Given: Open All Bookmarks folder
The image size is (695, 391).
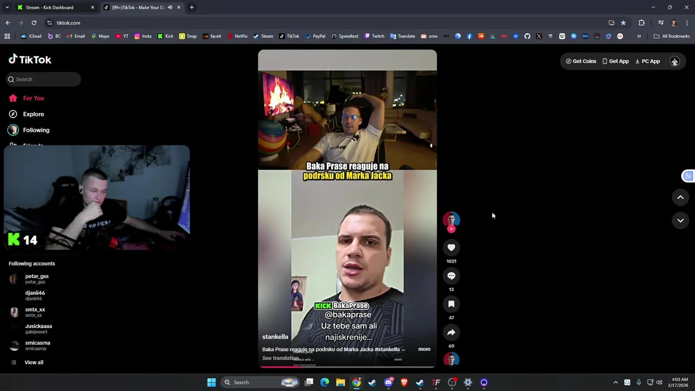Looking at the screenshot, I should click(x=672, y=36).
